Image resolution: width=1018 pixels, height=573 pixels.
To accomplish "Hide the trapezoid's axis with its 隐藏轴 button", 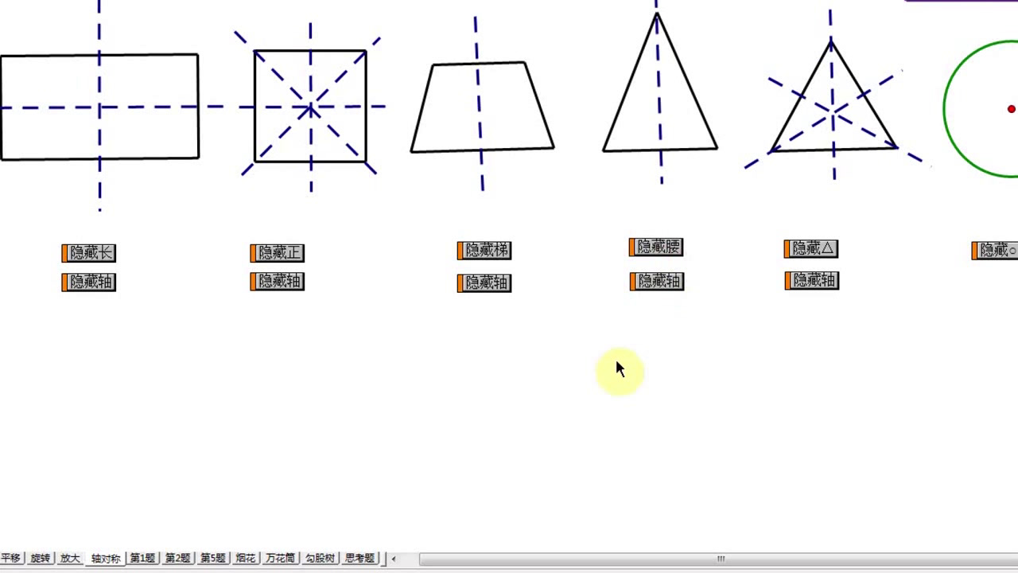I will [x=484, y=283].
